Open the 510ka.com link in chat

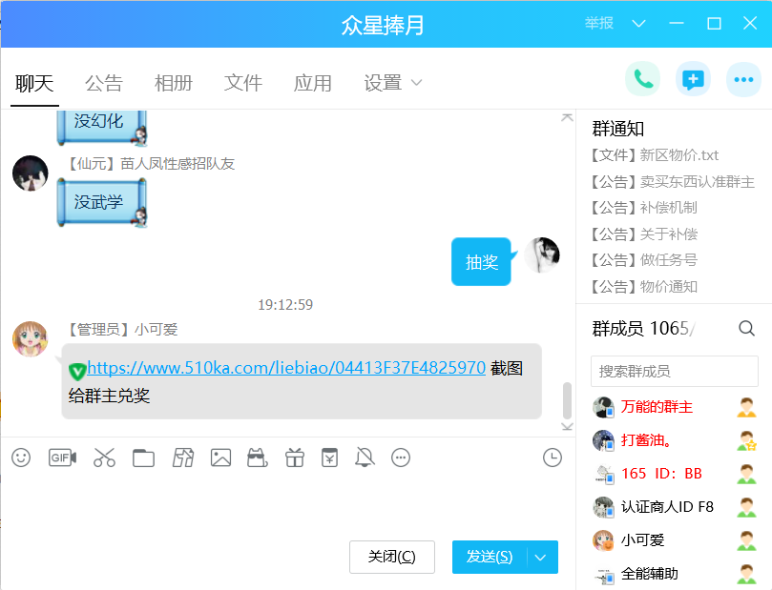coord(286,368)
